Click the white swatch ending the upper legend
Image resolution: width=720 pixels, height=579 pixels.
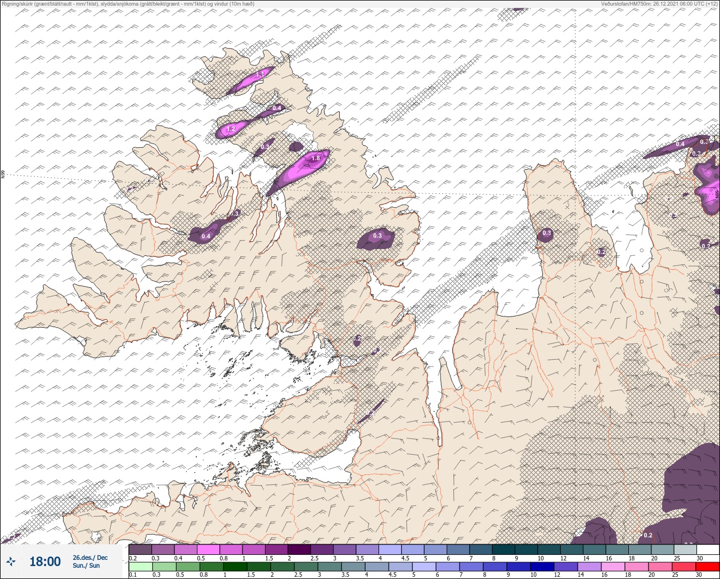pyautogui.click(x=708, y=549)
